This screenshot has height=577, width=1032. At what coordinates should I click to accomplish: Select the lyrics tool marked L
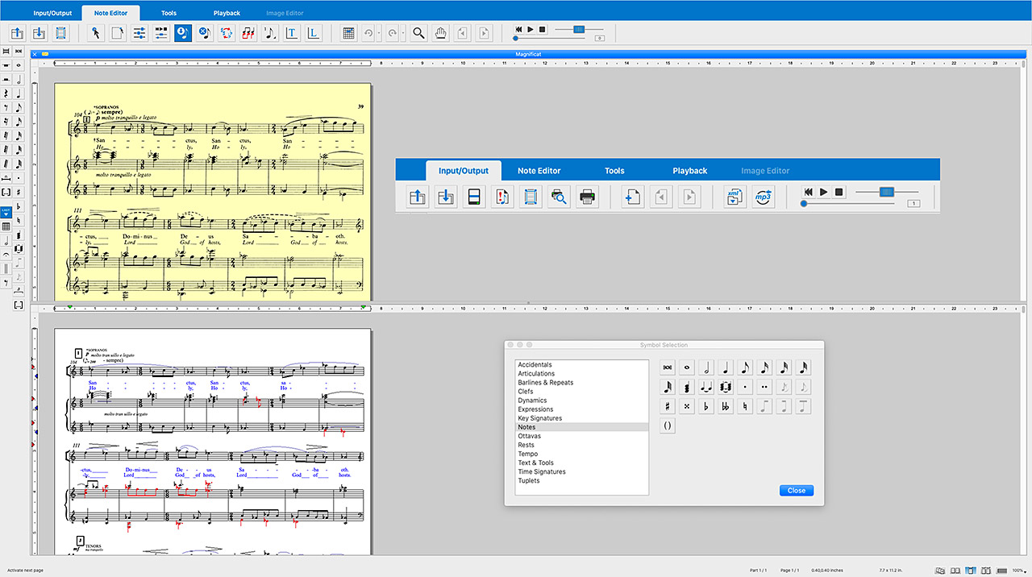[x=314, y=33]
